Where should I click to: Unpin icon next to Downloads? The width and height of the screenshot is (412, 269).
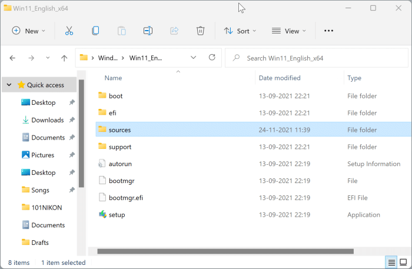72,120
